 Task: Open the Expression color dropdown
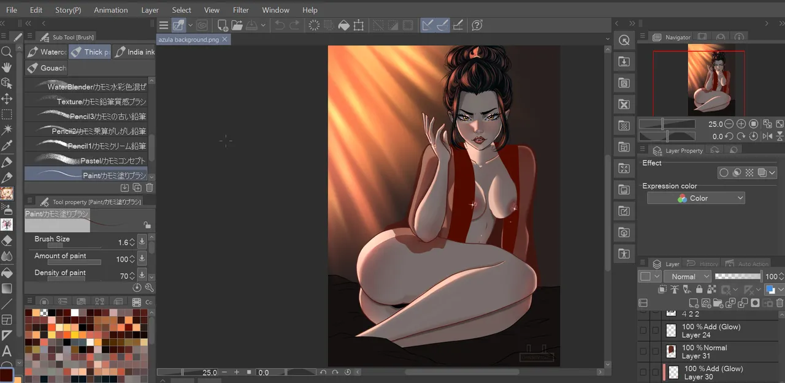coord(696,198)
